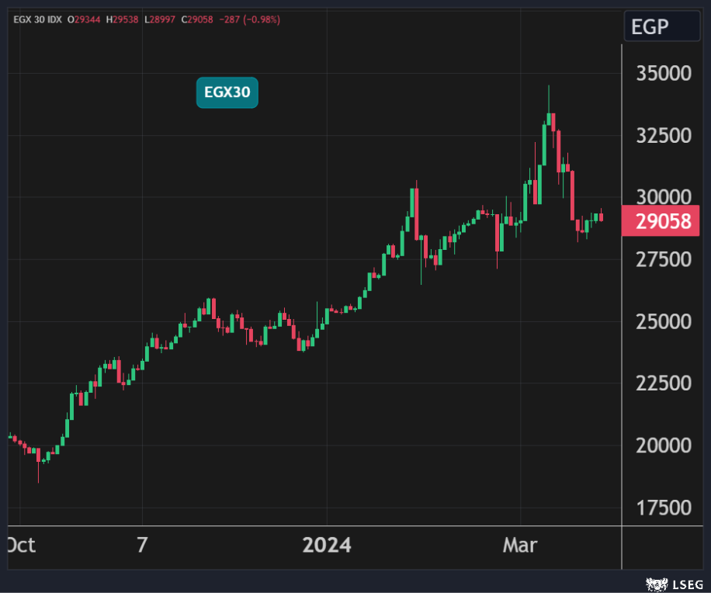
Task: Click the 2024 label on time axis
Action: click(326, 546)
